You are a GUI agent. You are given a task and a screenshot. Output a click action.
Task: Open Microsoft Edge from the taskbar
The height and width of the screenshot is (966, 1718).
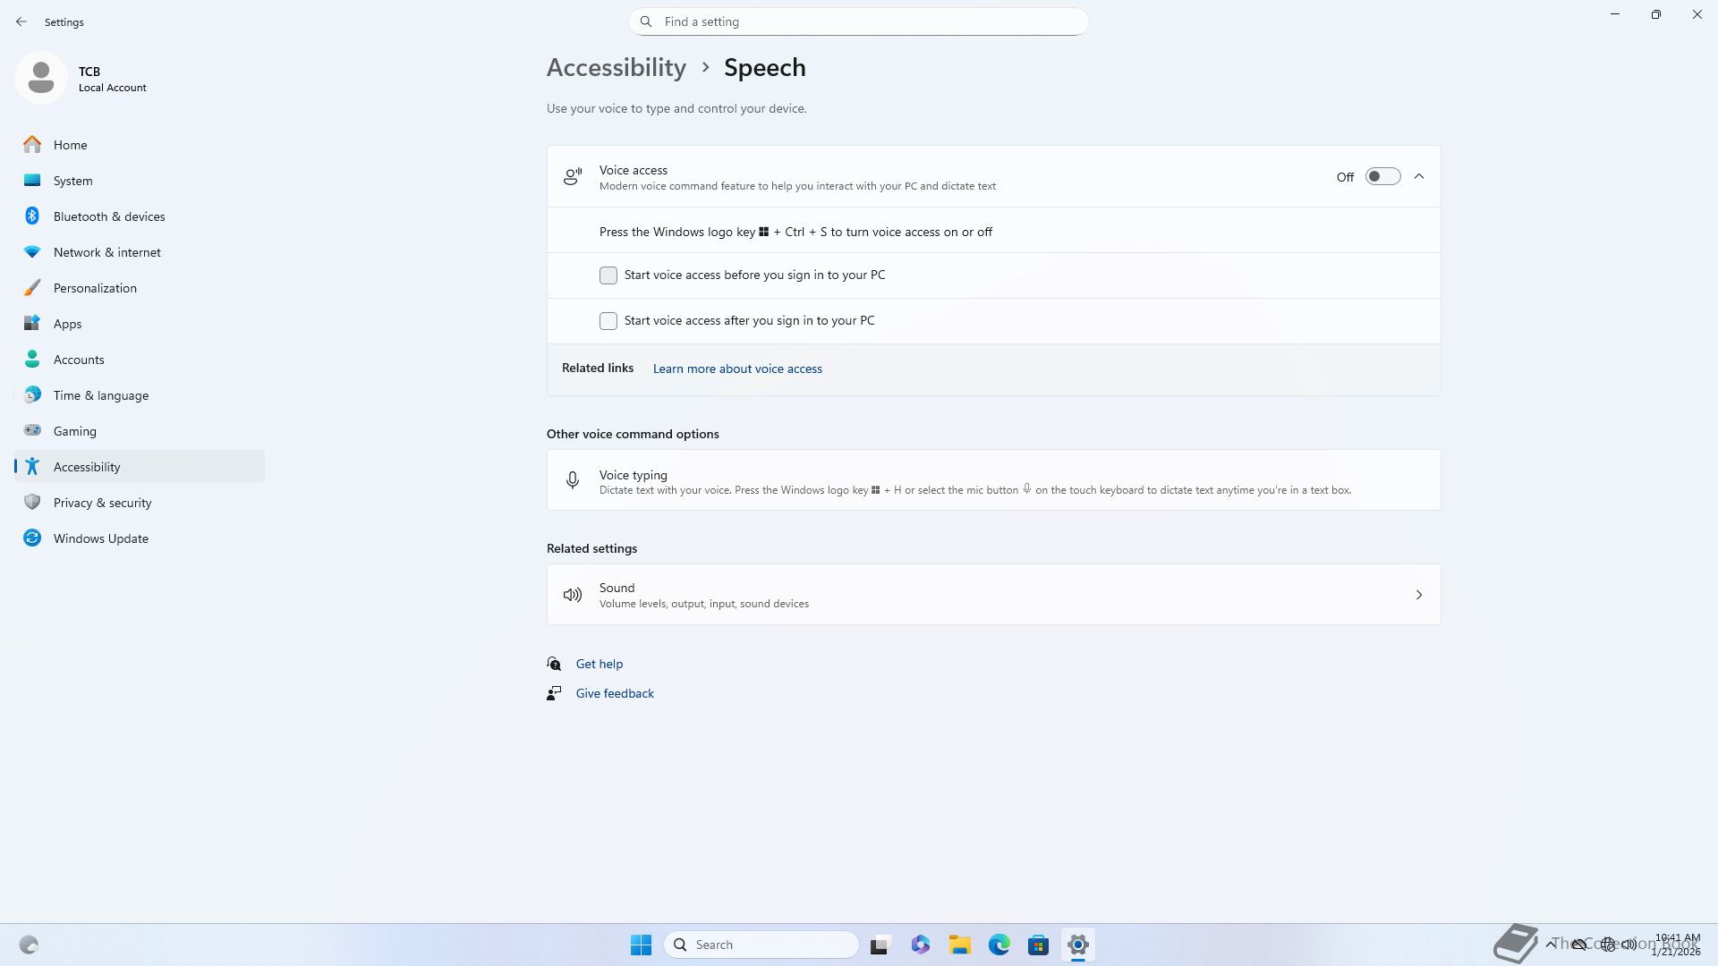click(999, 945)
